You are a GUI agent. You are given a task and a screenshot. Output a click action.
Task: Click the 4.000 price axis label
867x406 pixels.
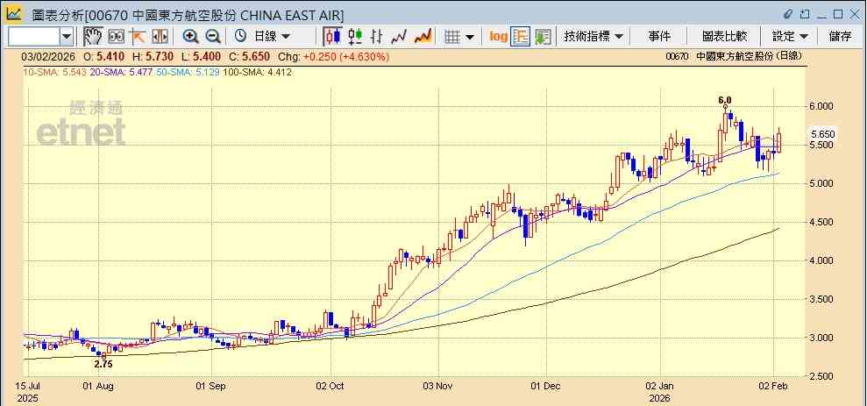pos(821,260)
